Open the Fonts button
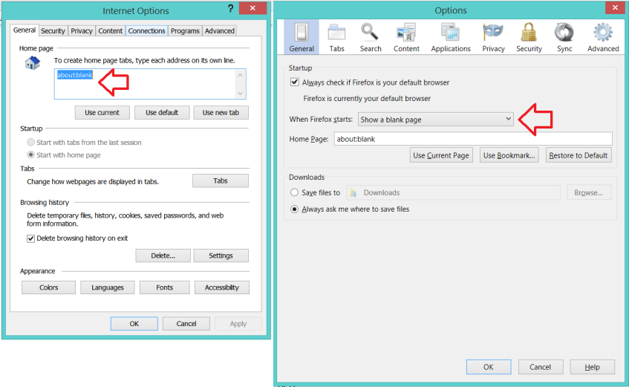This screenshot has width=629, height=387. (x=164, y=287)
